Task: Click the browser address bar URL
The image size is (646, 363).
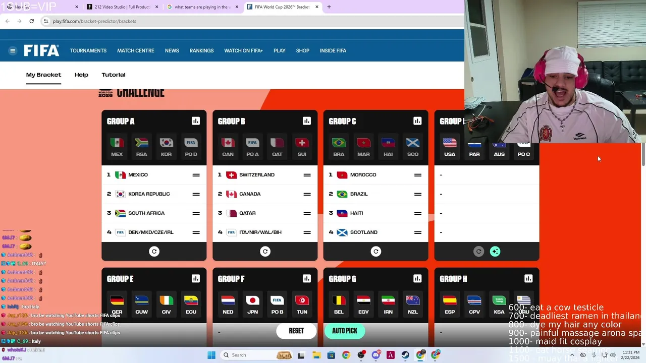Action: click(94, 21)
